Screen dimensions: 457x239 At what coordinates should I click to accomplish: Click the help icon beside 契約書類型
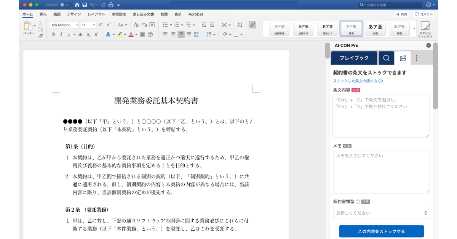(358, 201)
